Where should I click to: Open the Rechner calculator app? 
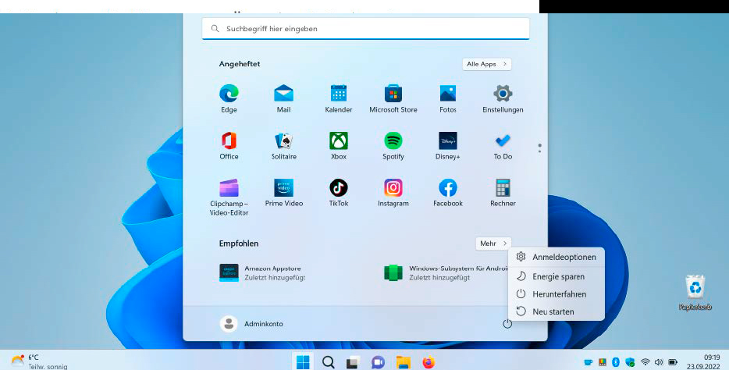(503, 188)
